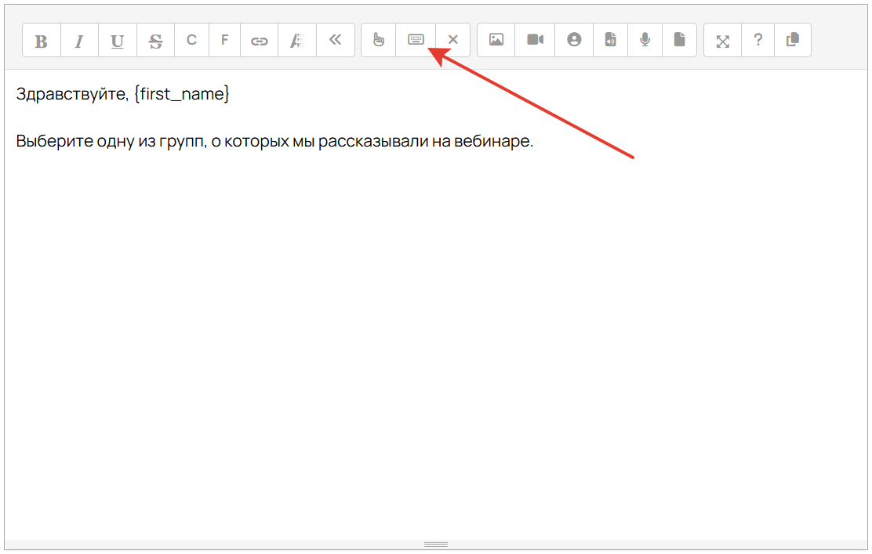This screenshot has width=872, height=554.
Task: Toggle bold formatting with the B icon
Action: tap(42, 40)
